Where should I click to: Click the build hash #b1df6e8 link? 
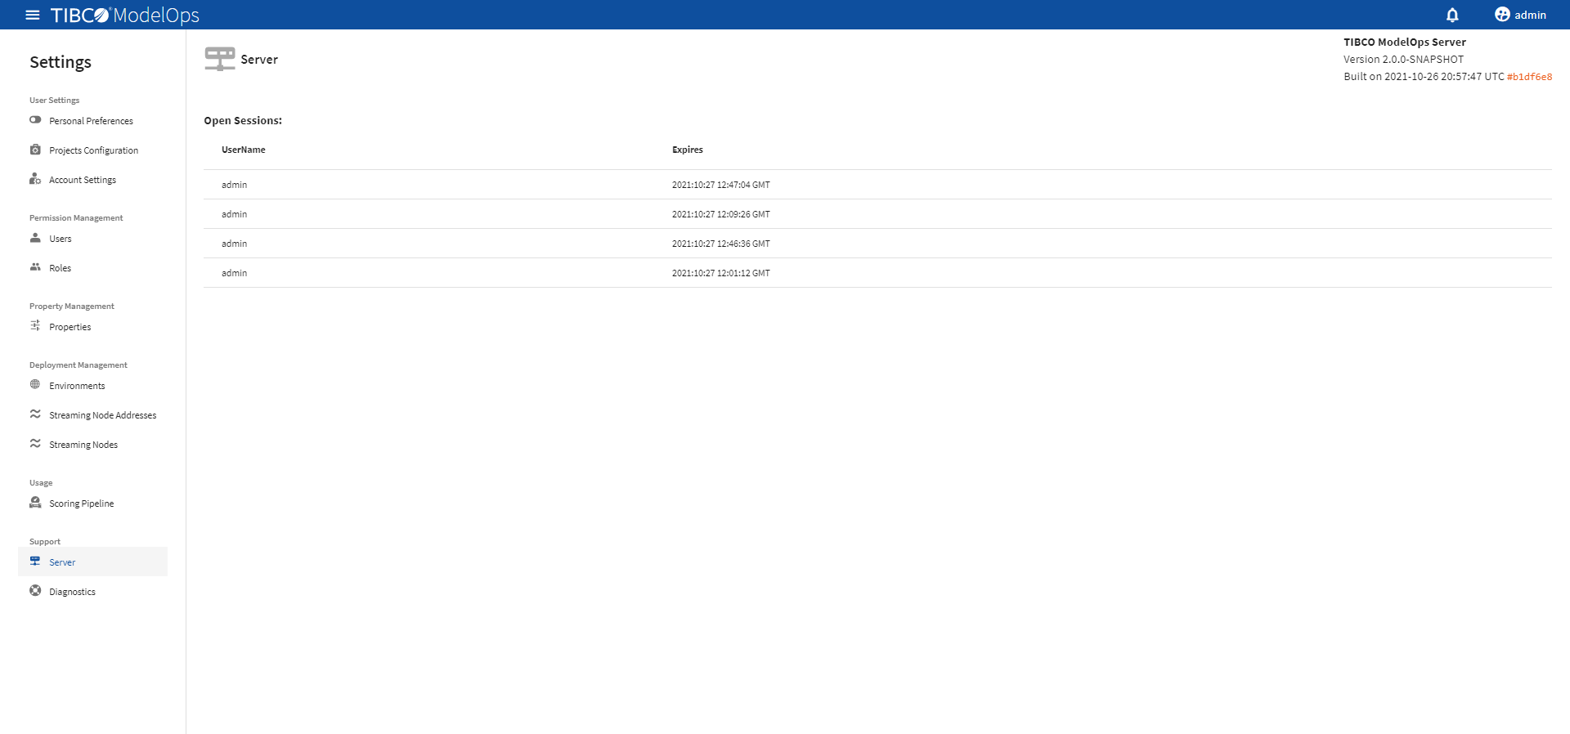[x=1529, y=77]
